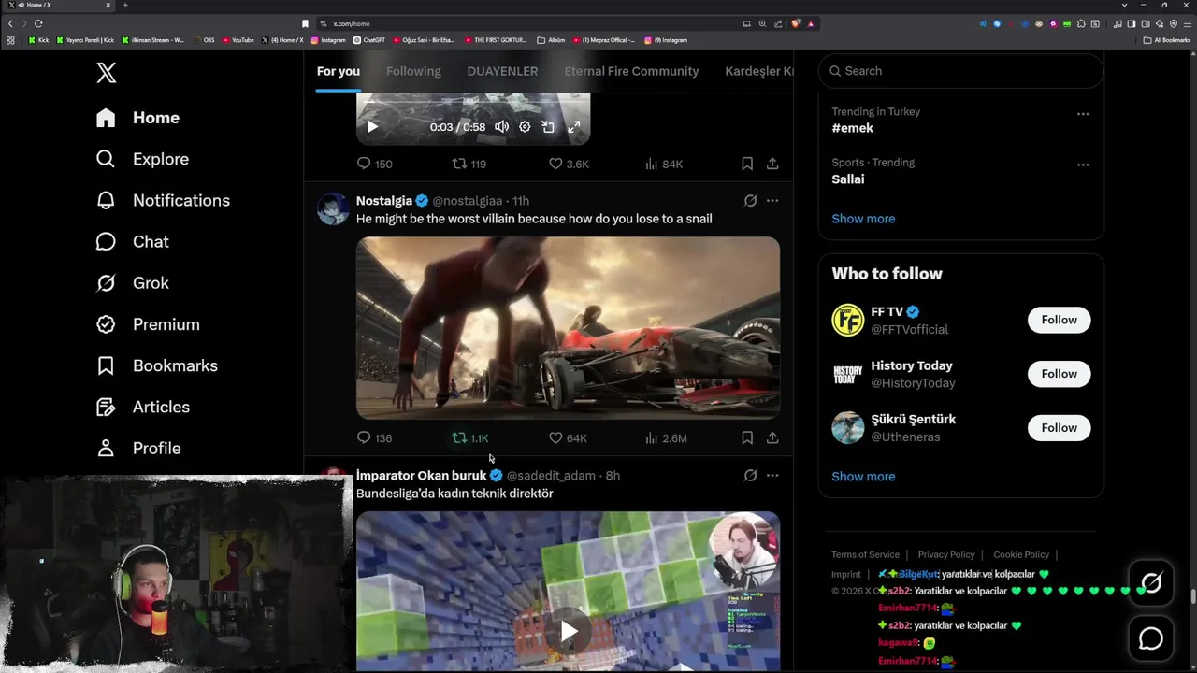Open Grok from the sidebar
Viewport: 1197px width, 673px height.
click(132, 282)
